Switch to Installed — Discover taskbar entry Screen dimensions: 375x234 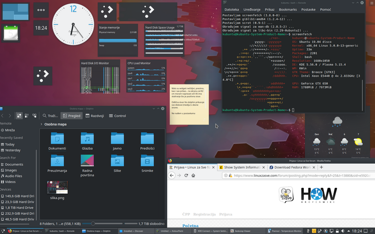(x=136, y=231)
